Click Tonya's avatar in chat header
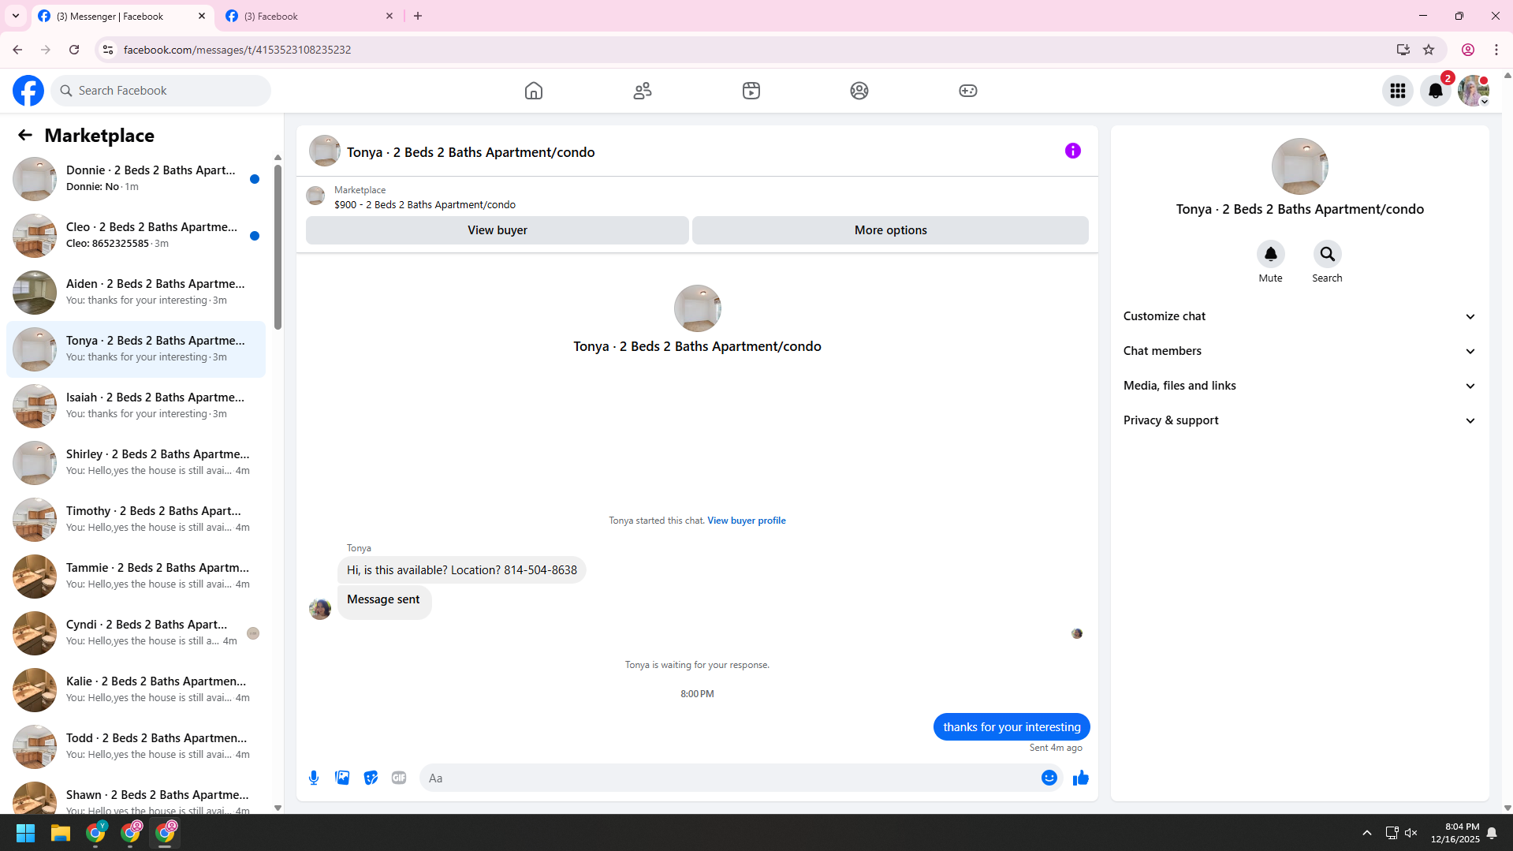1513x851 pixels. point(325,151)
